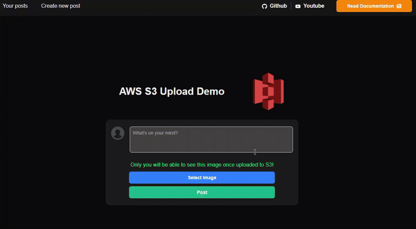Open the Github link text
This screenshot has width=416, height=229.
point(278,6)
